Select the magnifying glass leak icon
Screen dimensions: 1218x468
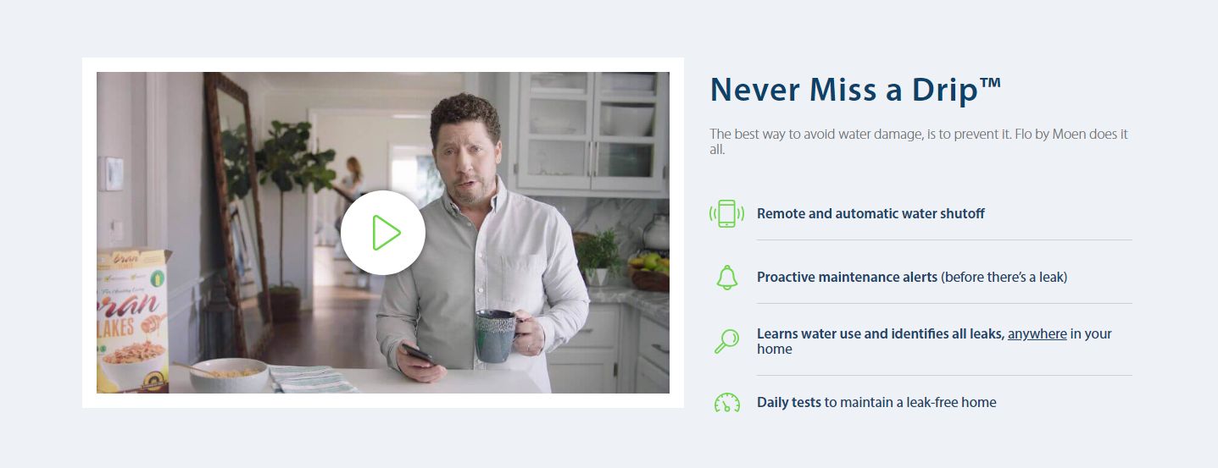[x=726, y=341]
